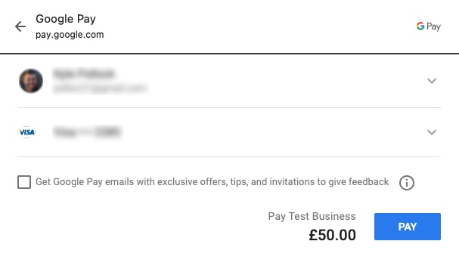459x272 pixels.
Task: Click the Google Pay header title
Action: tap(66, 19)
